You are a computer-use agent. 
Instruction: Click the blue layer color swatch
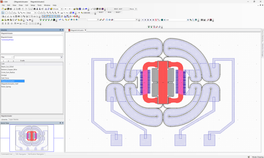(x=73, y=12)
